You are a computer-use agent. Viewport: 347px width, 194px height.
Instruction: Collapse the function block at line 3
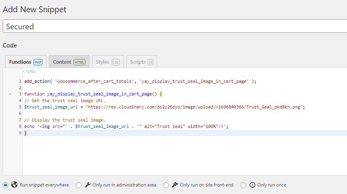[10, 94]
